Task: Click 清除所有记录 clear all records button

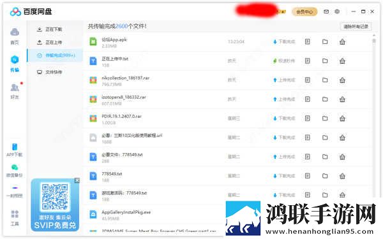Action: [356, 26]
